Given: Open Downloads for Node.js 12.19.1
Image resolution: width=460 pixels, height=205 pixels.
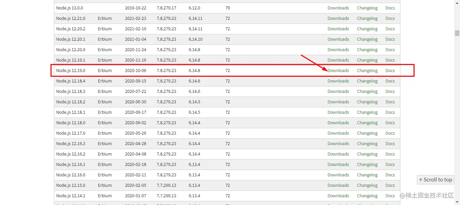Looking at the screenshot, I should (338, 60).
